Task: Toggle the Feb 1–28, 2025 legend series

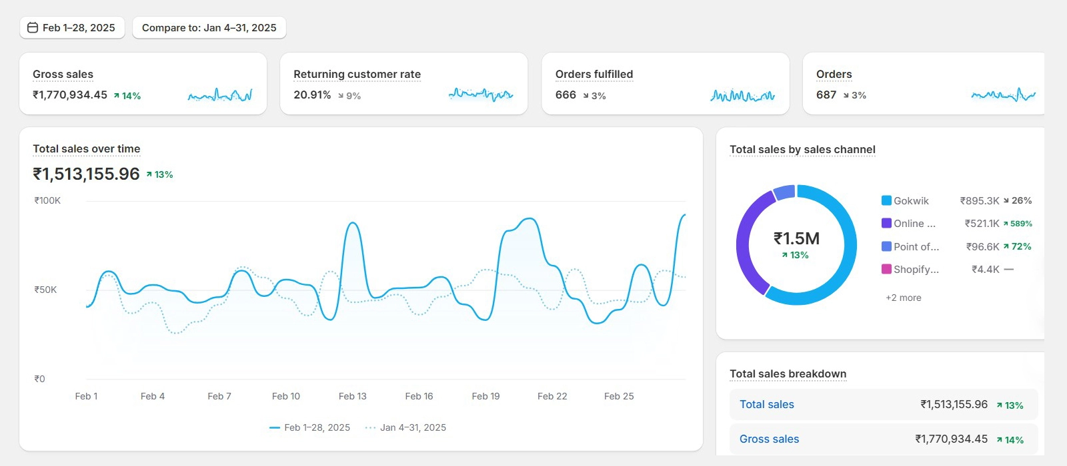Action: coord(310,427)
